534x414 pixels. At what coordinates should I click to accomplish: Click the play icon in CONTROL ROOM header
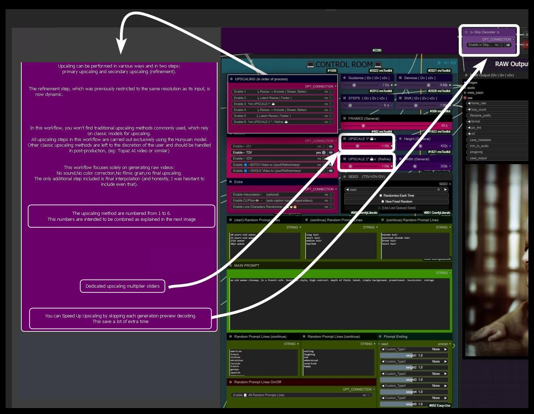pyautogui.click(x=440, y=63)
